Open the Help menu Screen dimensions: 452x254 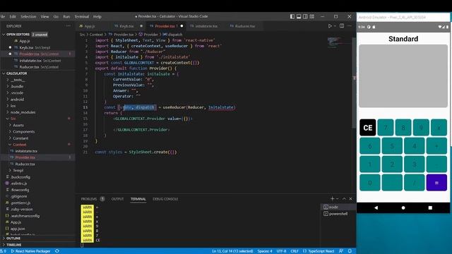pyautogui.click(x=97, y=17)
